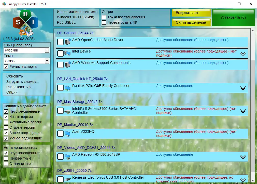Click the SDI logo in the sidebar
This screenshot has width=257, height=184.
point(25,23)
